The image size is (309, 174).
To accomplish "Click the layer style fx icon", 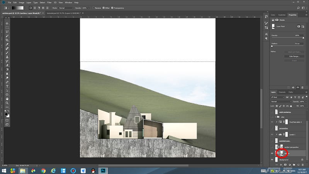I will [281, 165].
